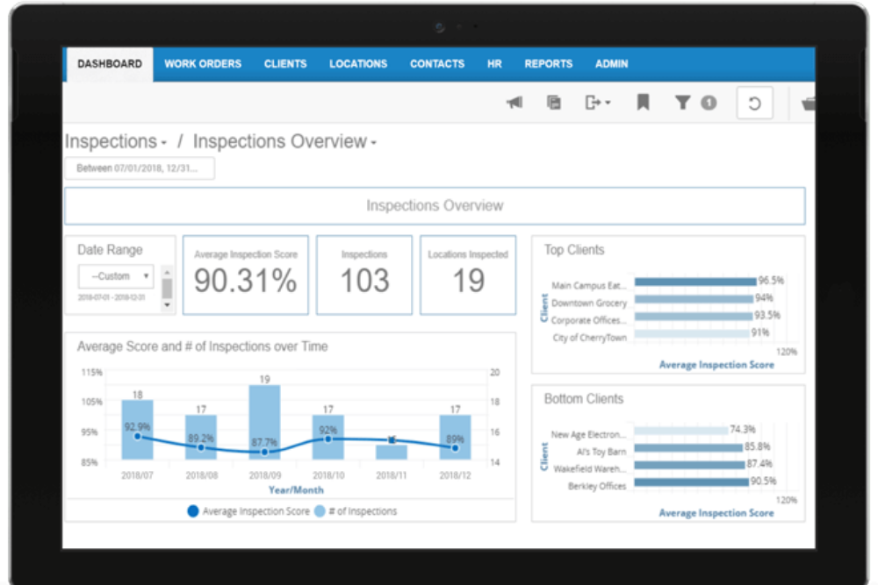Viewport: 878px width, 585px height.
Task: Click Average Inspection Score axis label under Top Clients
Action: point(716,365)
